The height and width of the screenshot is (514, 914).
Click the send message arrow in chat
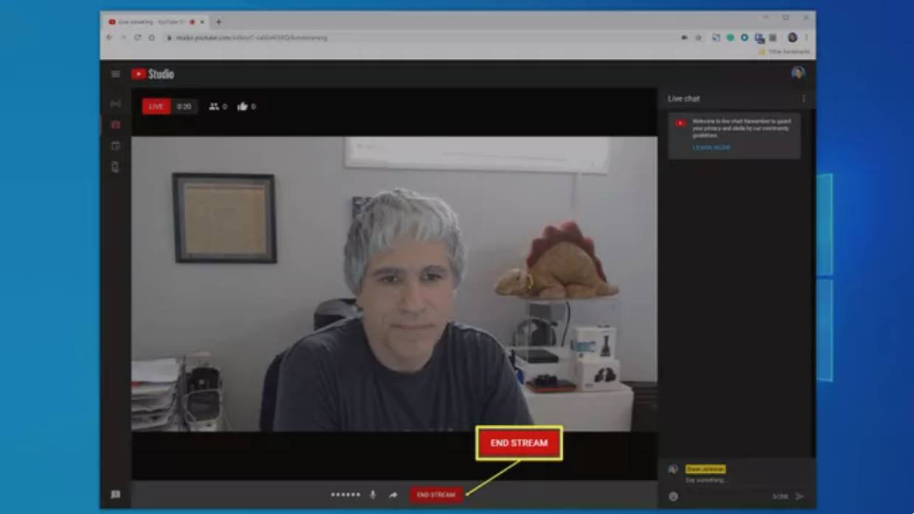(800, 496)
